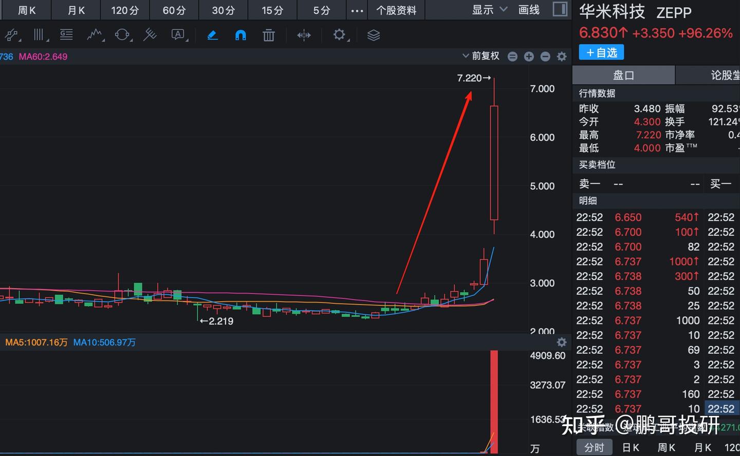The height and width of the screenshot is (456, 740).
Task: Enable the magnet snap tool
Action: click(x=240, y=35)
